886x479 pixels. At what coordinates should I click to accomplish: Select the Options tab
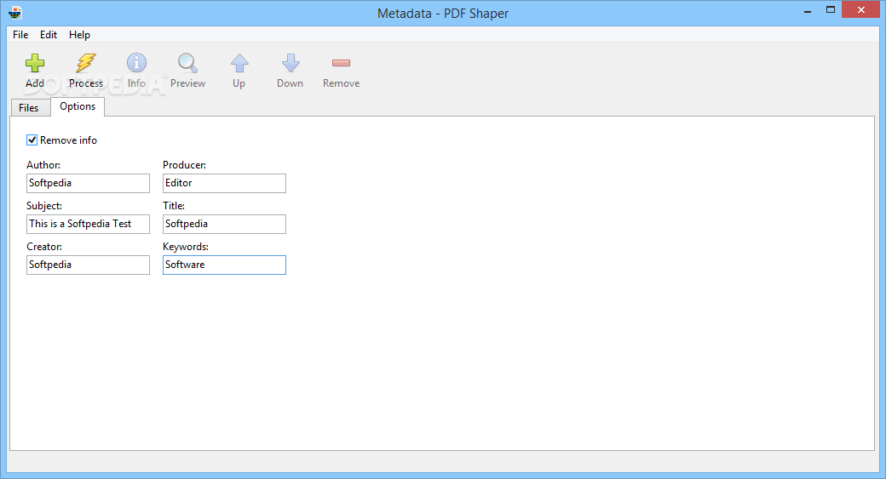[78, 106]
